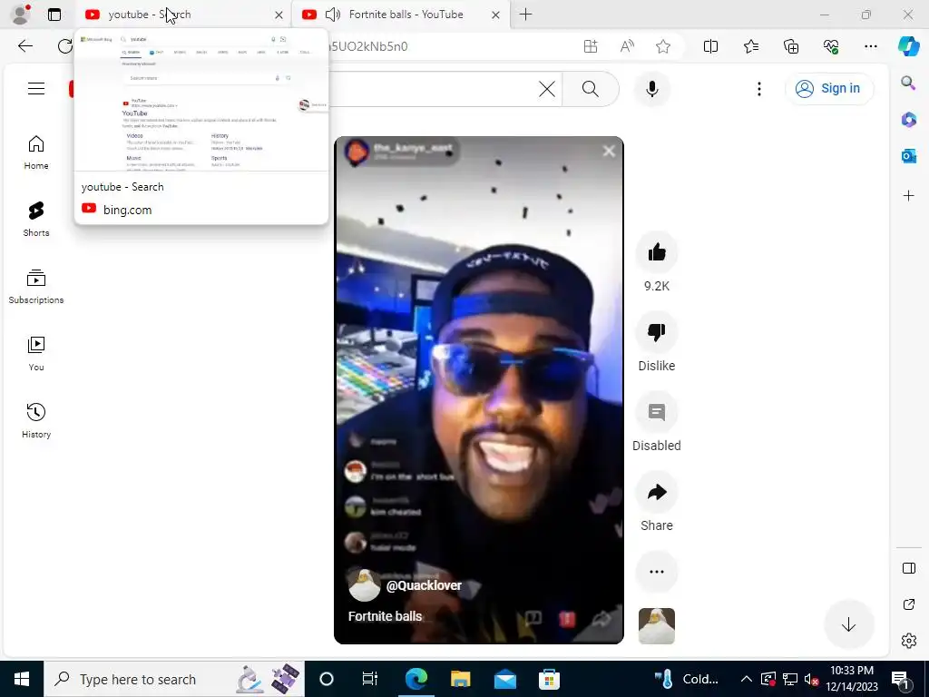Screen dimensions: 929x697
Task: Open Microsoft 365 sidebar app
Action: click(908, 120)
